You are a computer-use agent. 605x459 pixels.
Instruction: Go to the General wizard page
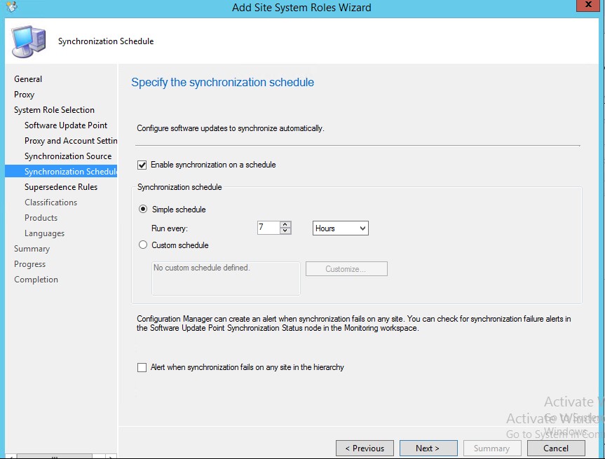(28, 79)
